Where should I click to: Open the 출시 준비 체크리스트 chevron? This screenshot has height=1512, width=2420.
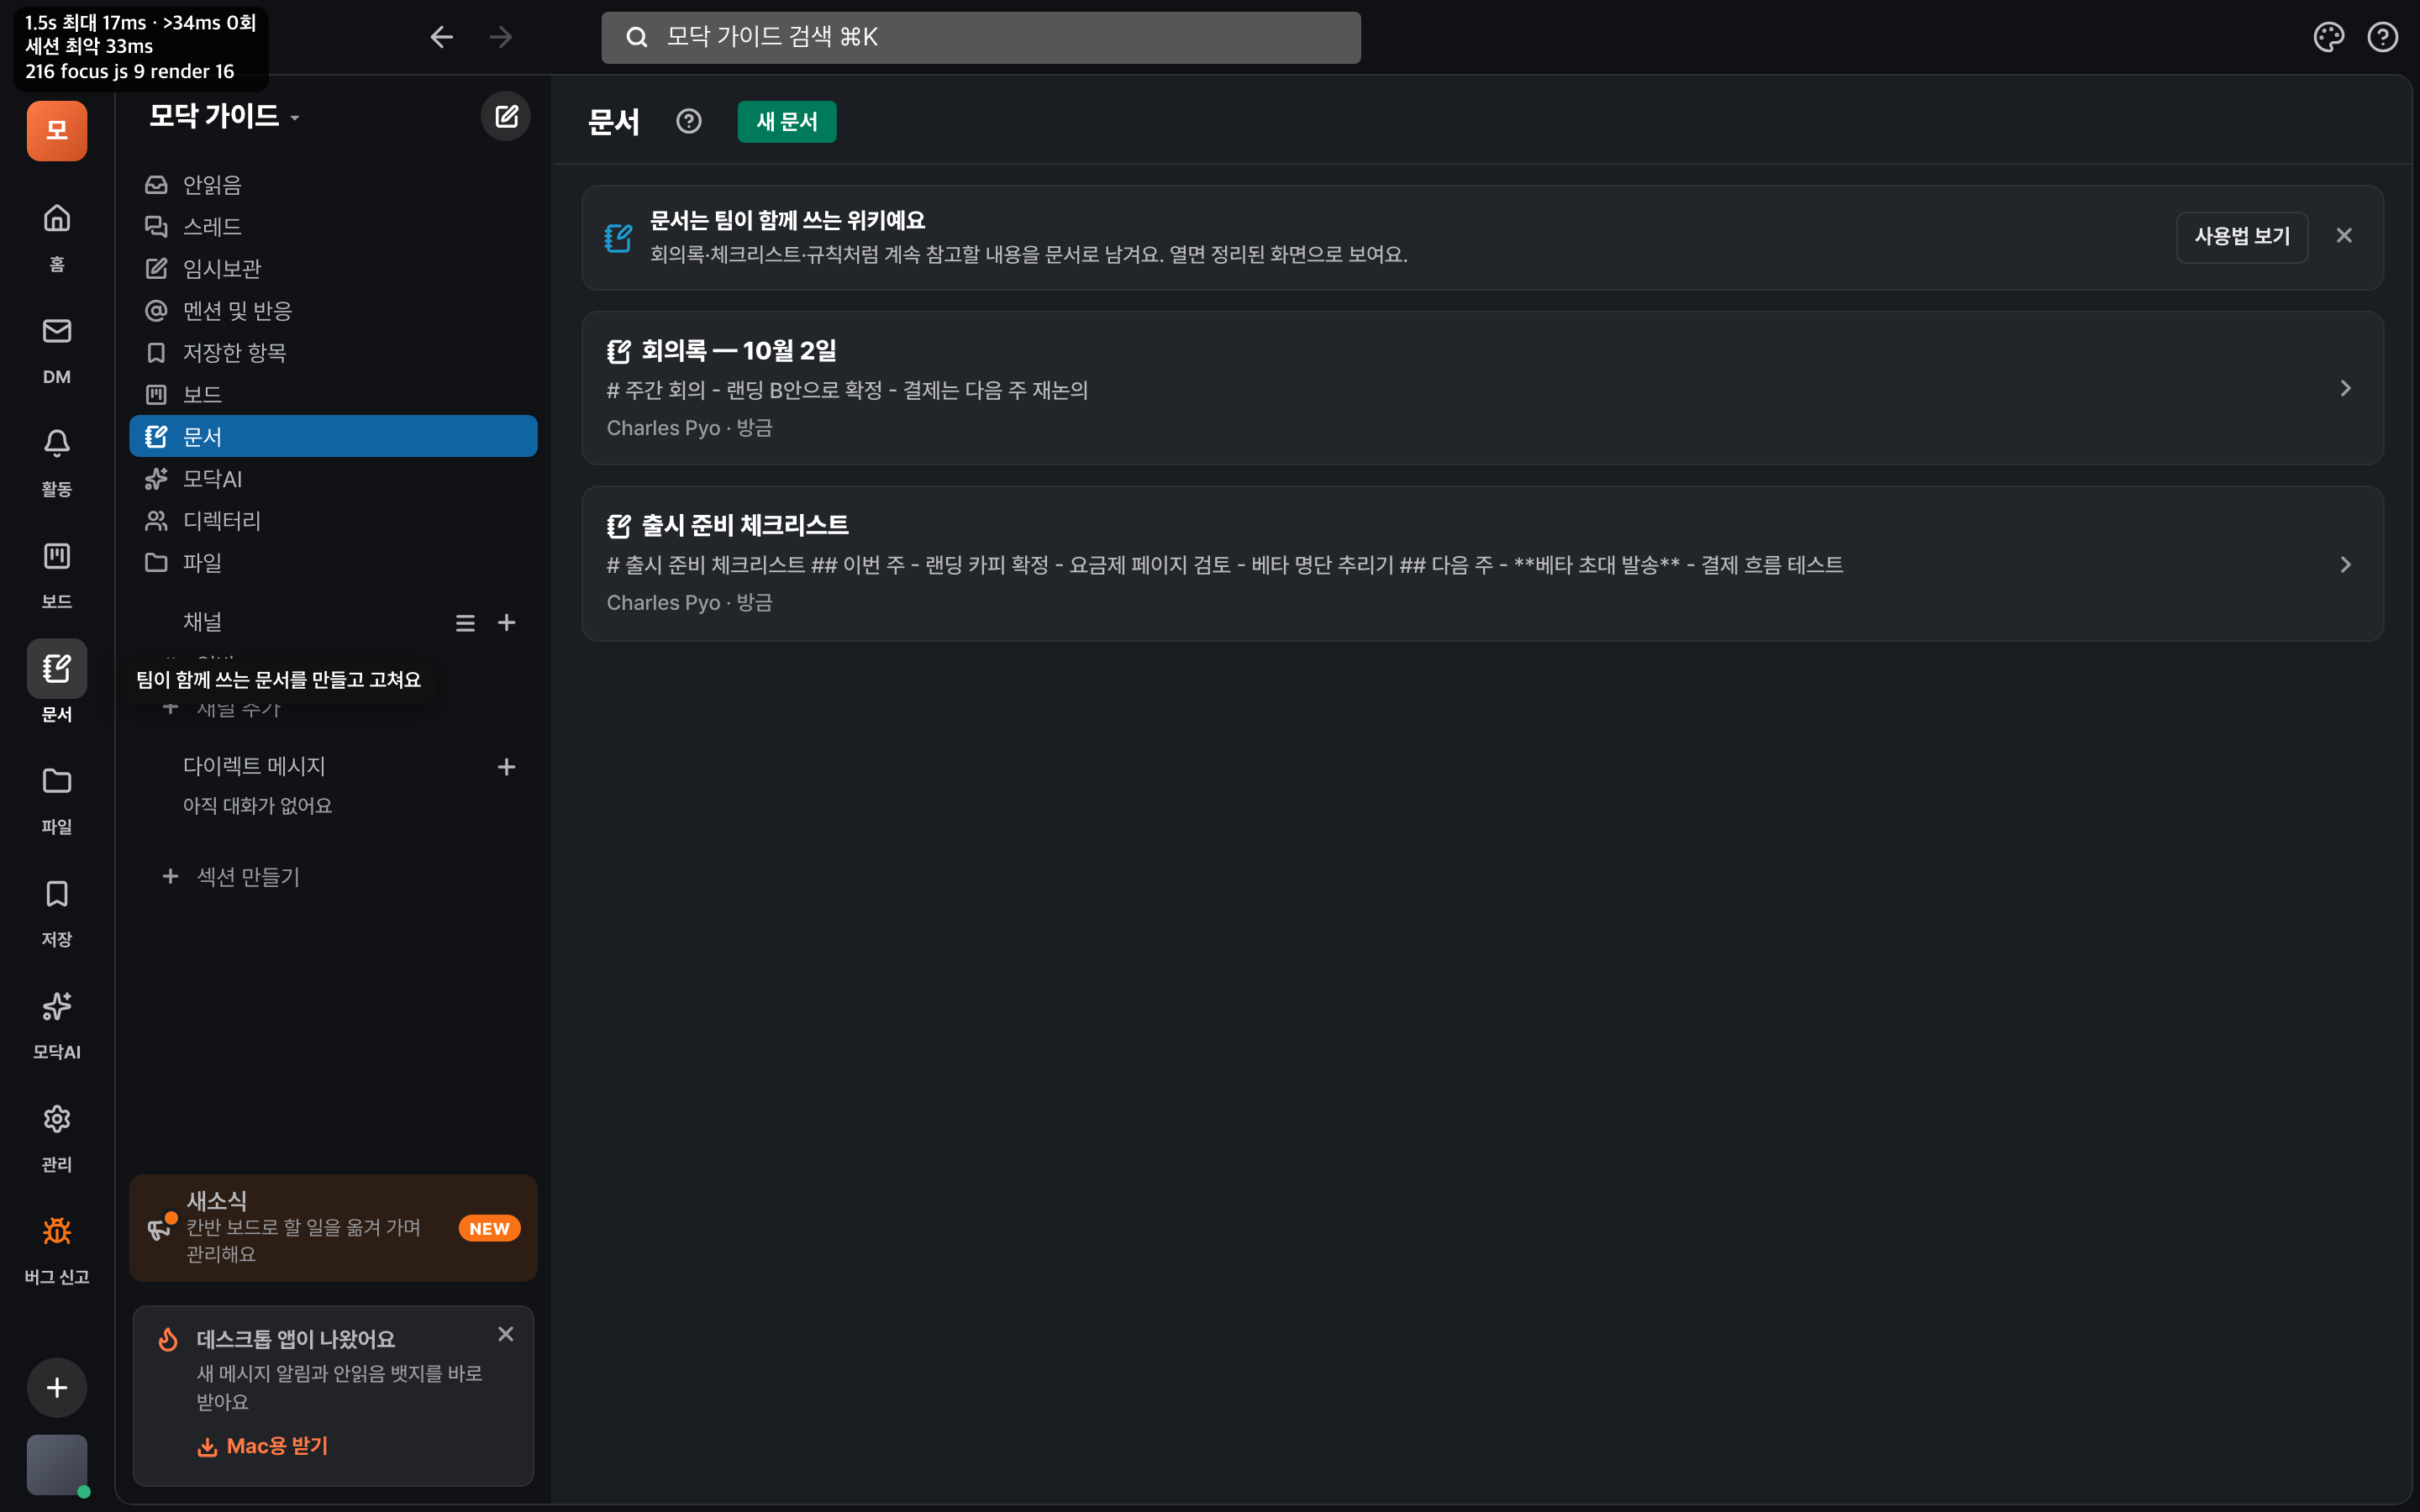pos(2345,564)
